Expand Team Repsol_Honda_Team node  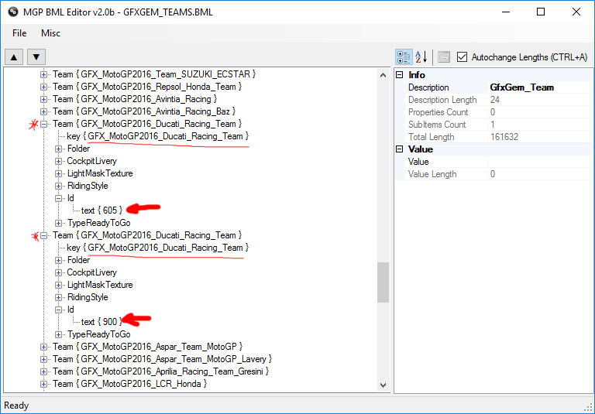(43, 87)
